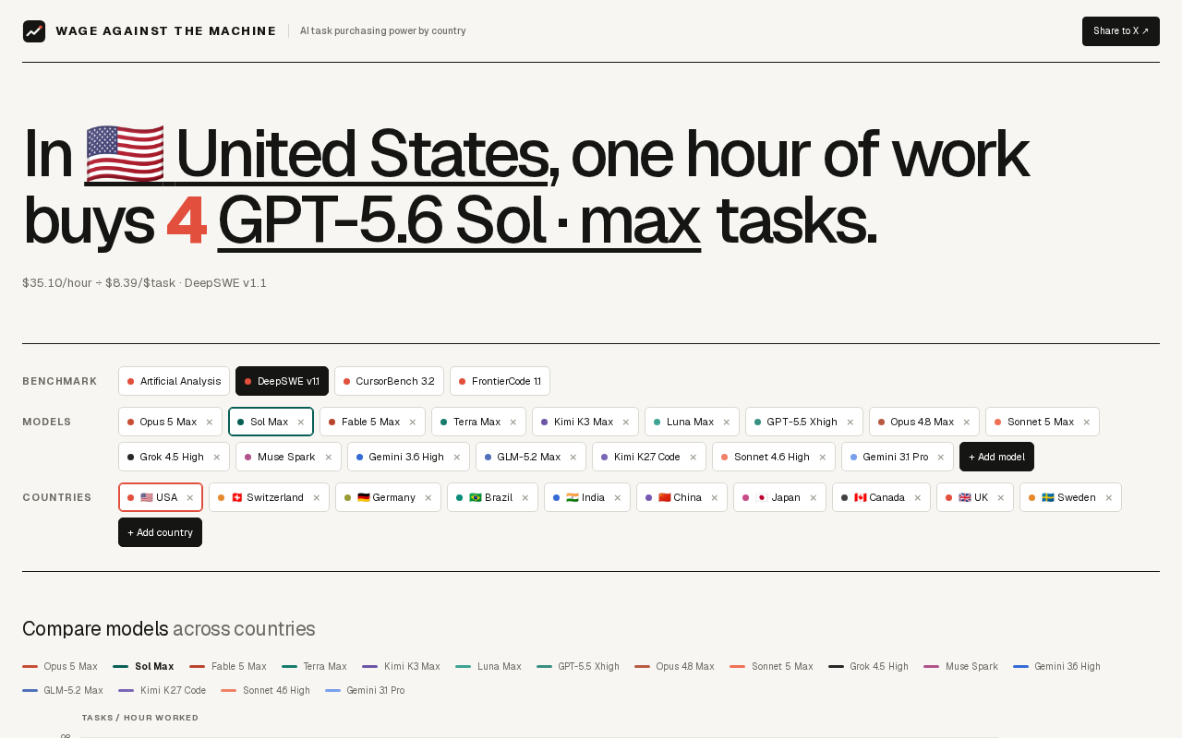Toggle Opus 5 Max line in chart legend

click(x=60, y=666)
